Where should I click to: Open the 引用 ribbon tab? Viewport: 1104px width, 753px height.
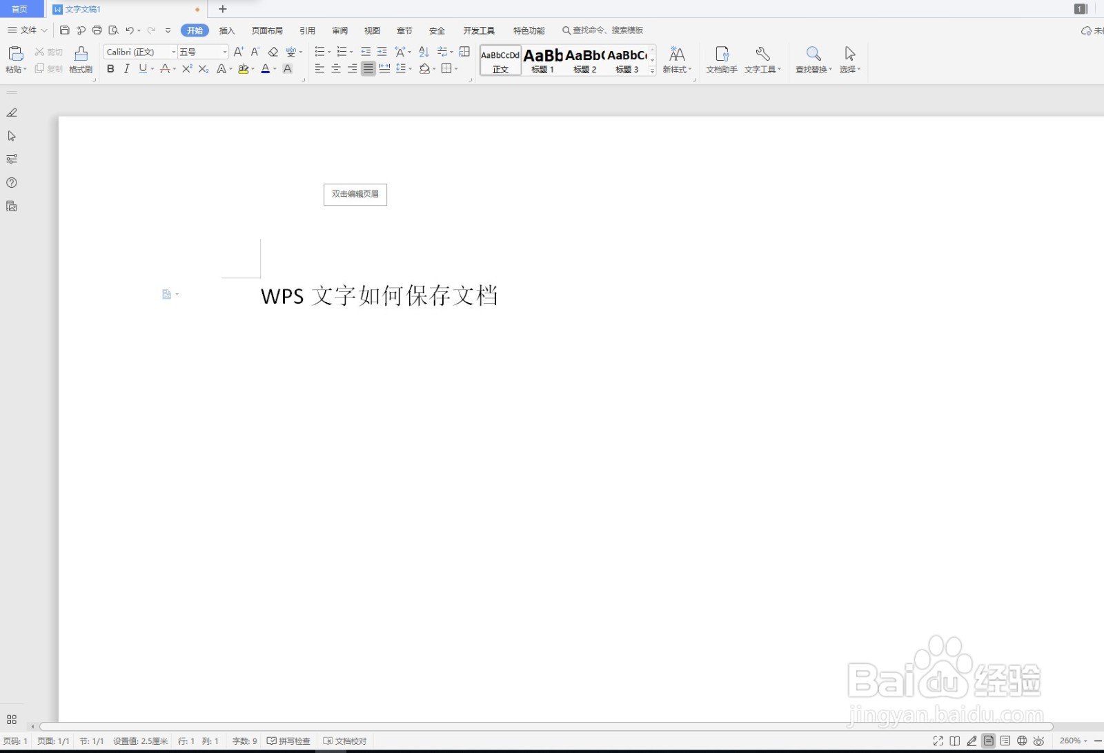tap(307, 30)
